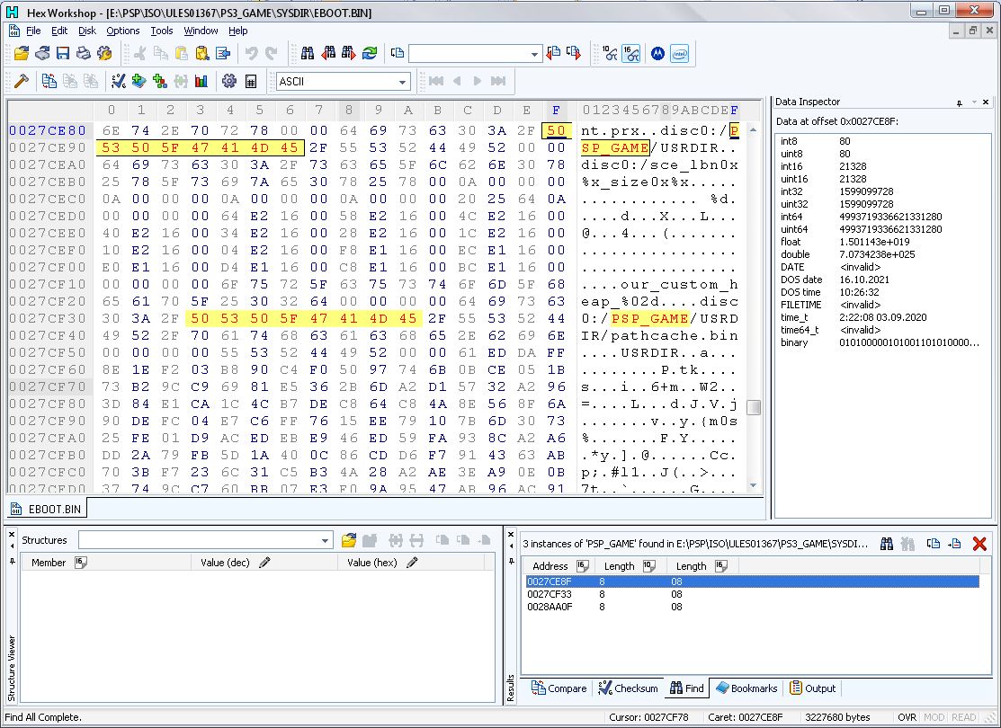Screen dimensions: 1001x728
Task: Open a file with the folder icon
Action: click(x=22, y=54)
